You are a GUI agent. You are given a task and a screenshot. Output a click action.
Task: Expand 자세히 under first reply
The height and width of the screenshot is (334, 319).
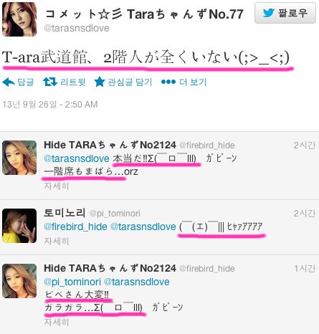coord(57,186)
